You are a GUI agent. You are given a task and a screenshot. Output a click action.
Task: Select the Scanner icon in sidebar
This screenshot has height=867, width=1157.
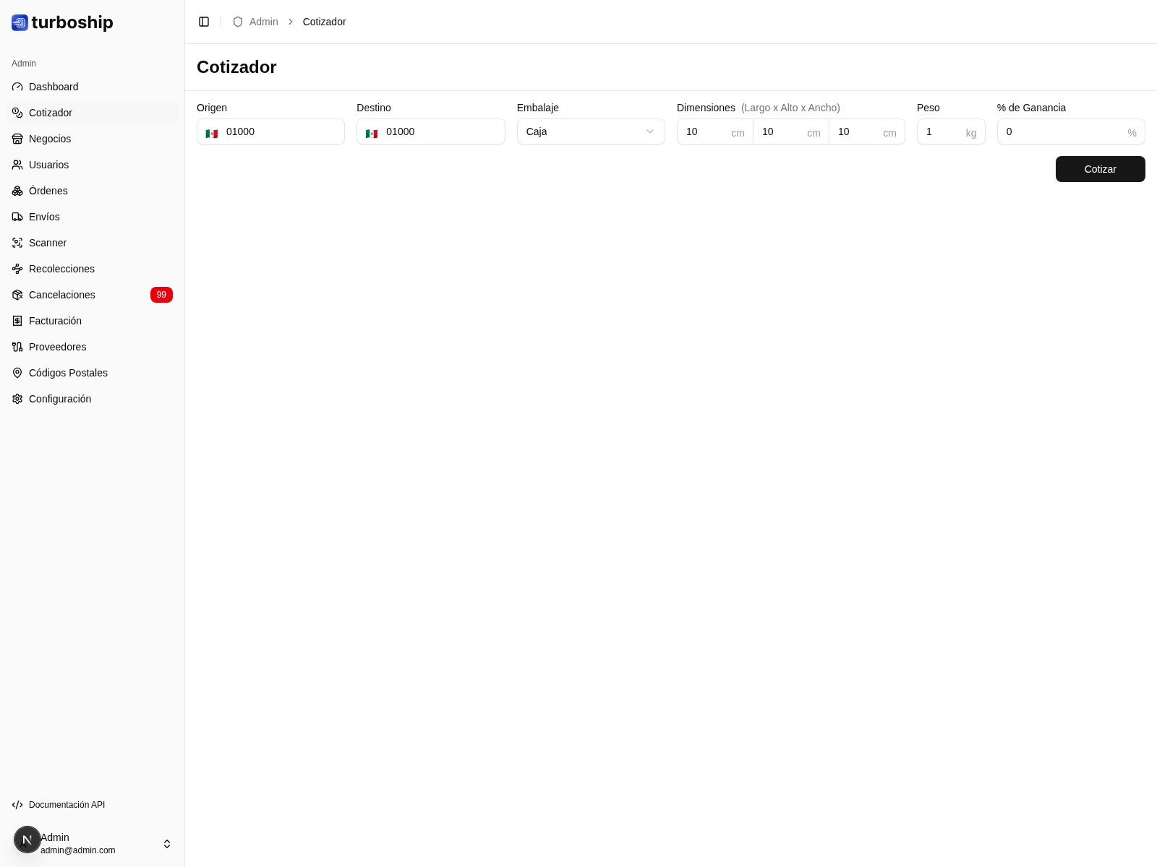coord(17,243)
